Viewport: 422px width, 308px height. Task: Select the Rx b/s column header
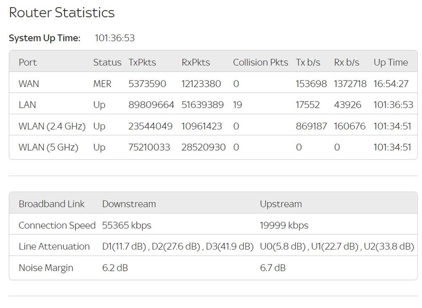tap(346, 62)
